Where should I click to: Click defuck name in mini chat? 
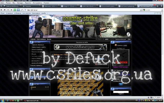pos(33,87)
